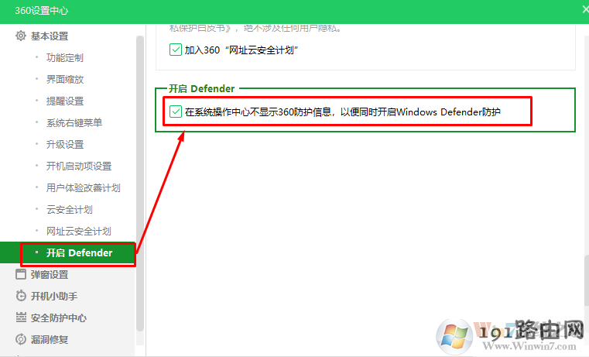
Task: Expand the 开机小助手 section label
Action: point(54,296)
